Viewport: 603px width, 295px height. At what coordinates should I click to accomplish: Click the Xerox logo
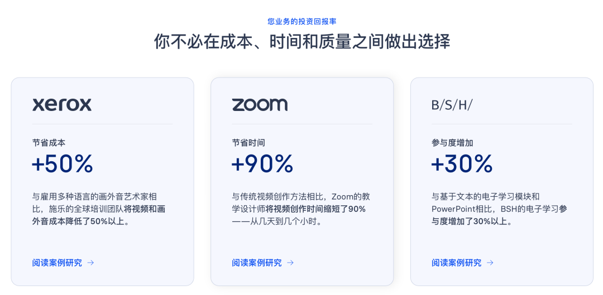[62, 105]
